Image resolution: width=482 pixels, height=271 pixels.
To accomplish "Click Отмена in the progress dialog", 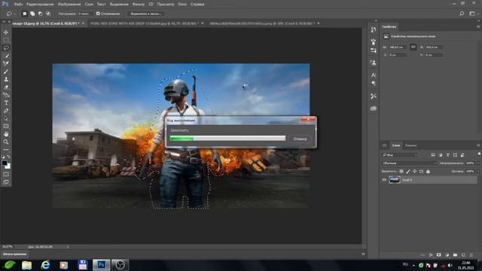I will (x=300, y=139).
